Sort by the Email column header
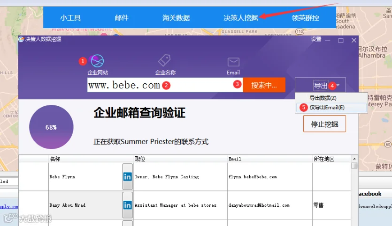The width and height of the screenshot is (392, 226). [x=270, y=159]
